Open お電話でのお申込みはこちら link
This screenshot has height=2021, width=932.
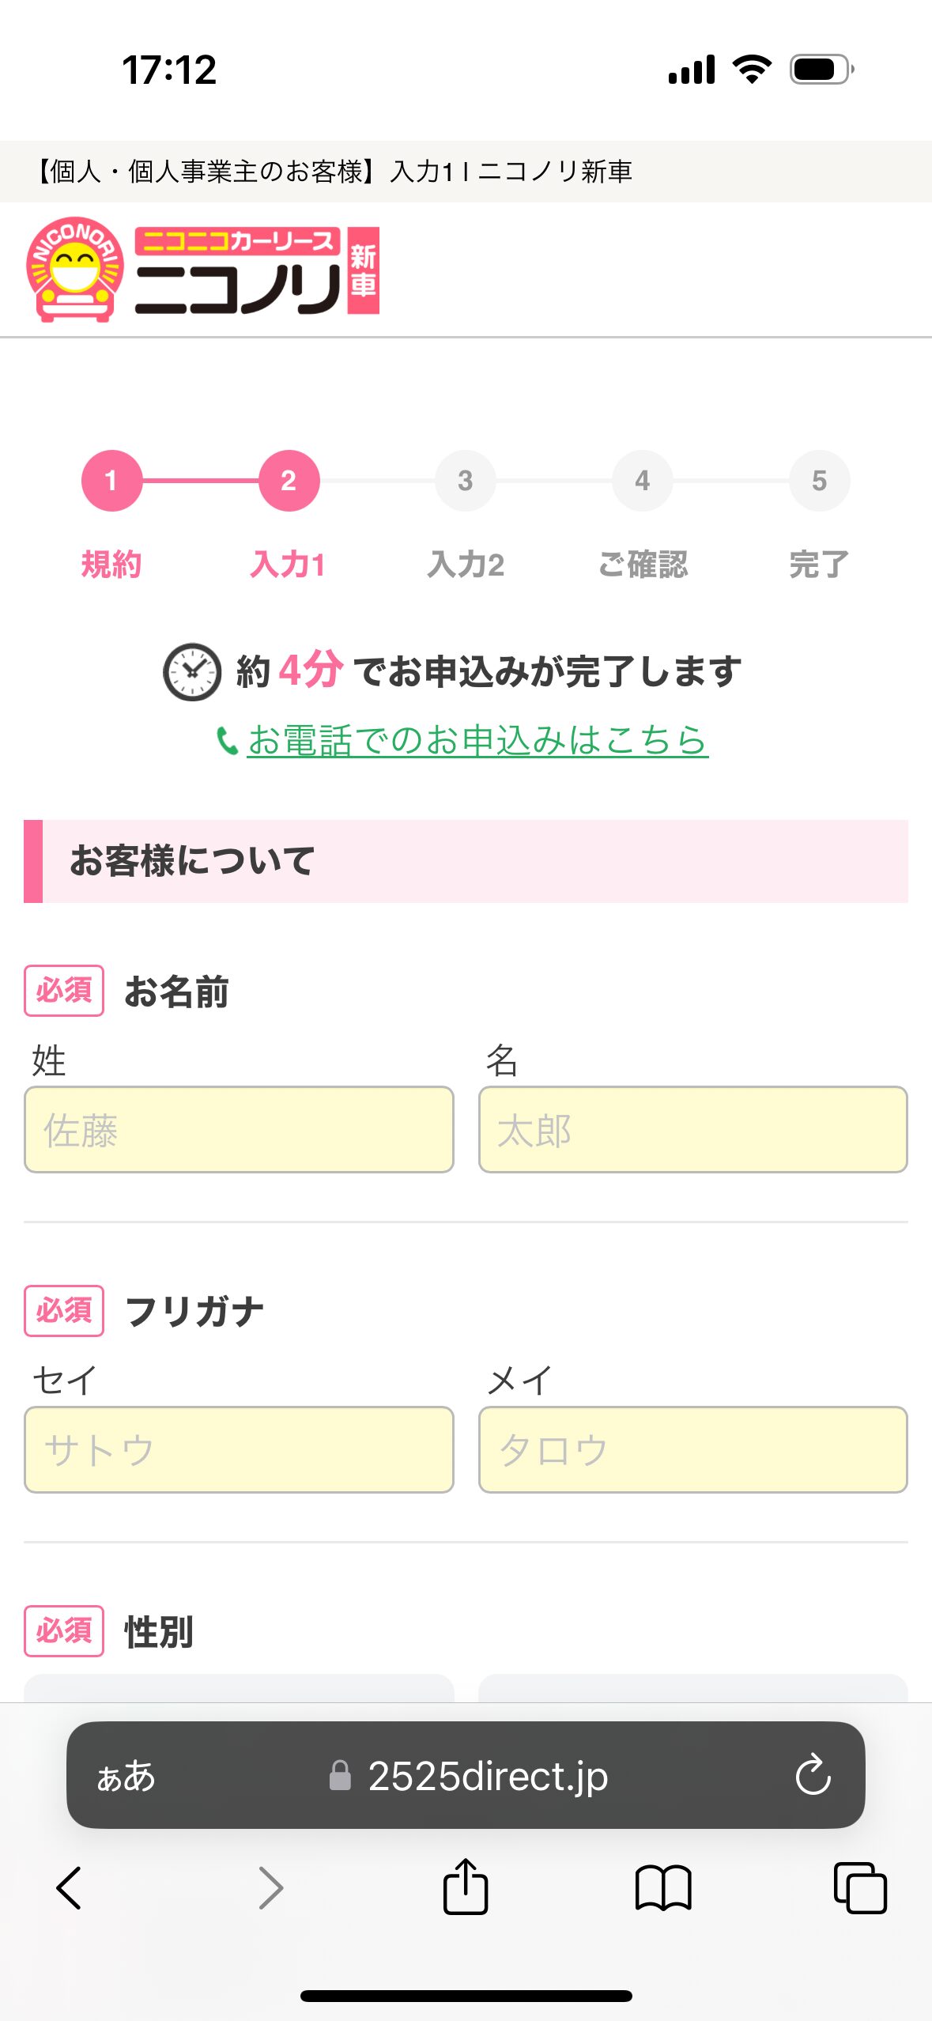point(477,741)
